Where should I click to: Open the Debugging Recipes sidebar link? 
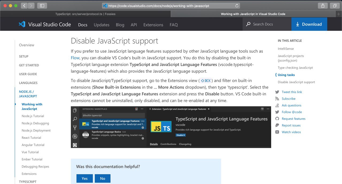pos(35,167)
